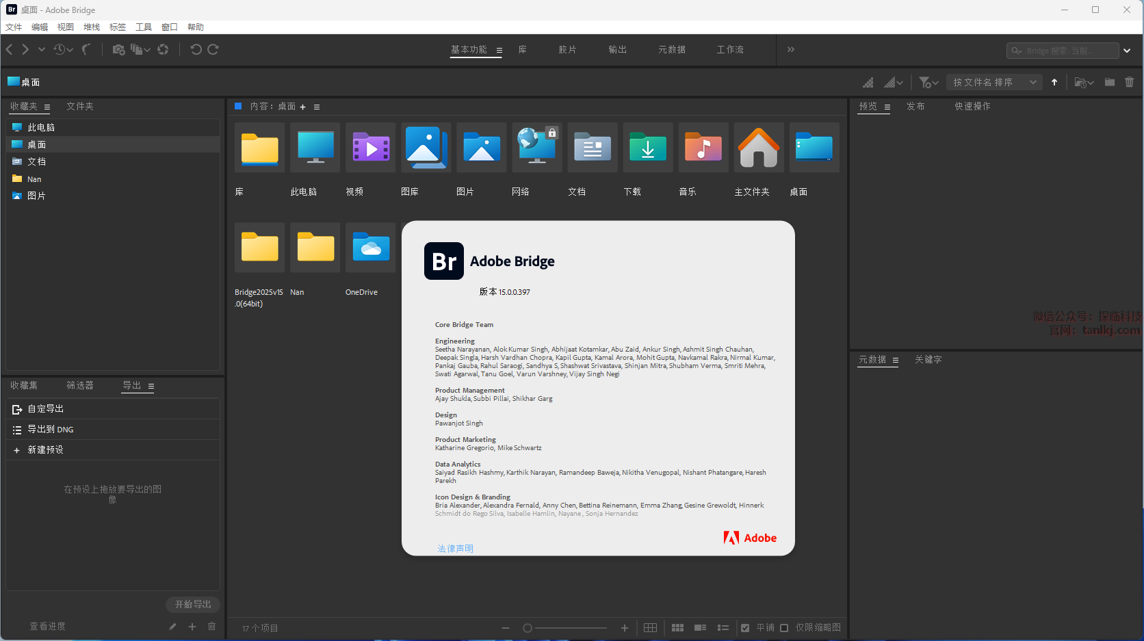Click the get photos from camera icon
1144x641 pixels.
pyautogui.click(x=118, y=50)
